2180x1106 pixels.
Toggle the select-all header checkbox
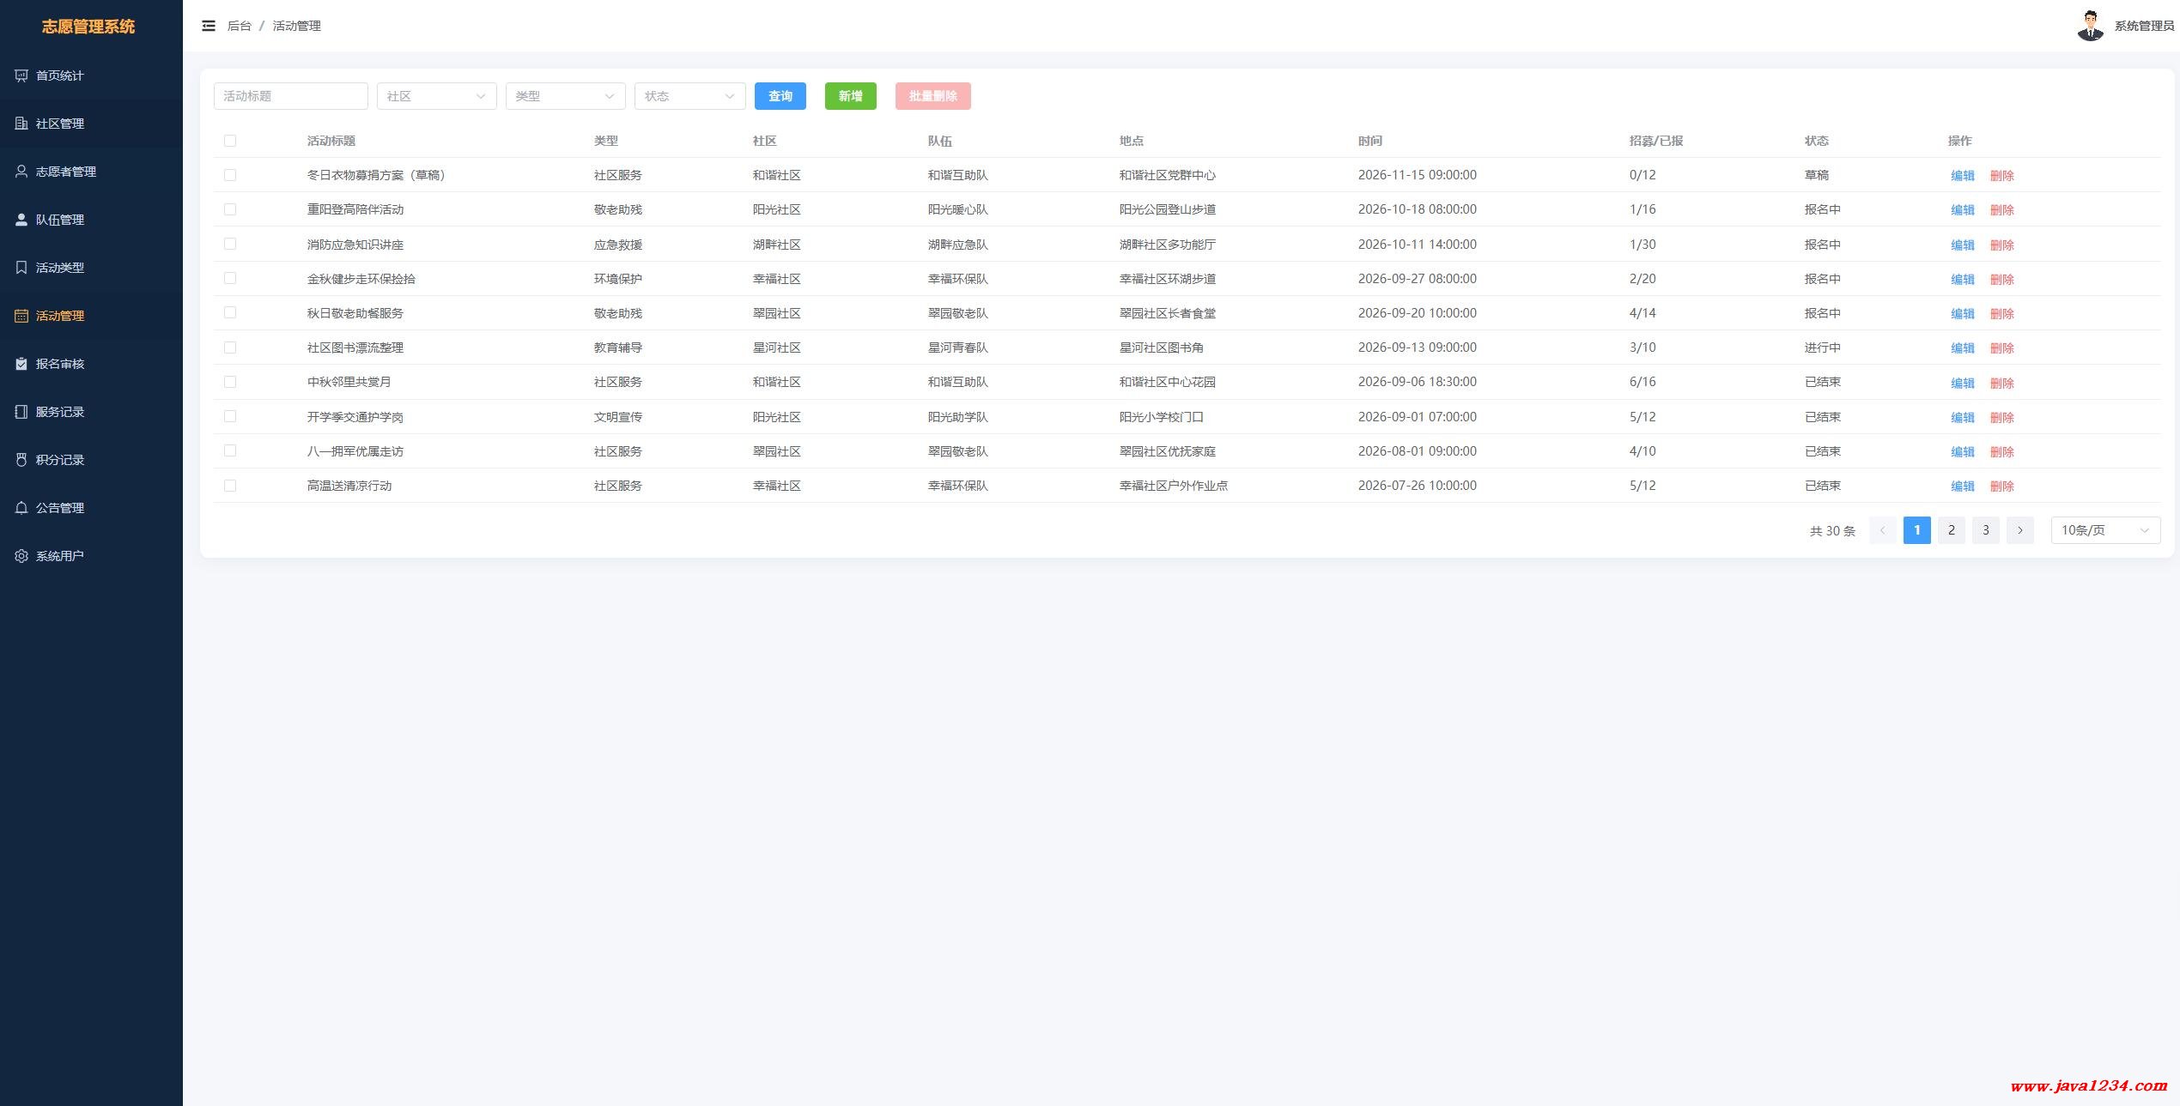pyautogui.click(x=230, y=141)
